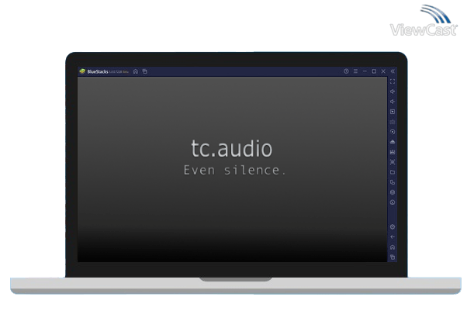
Task: Collapse the sidebar with the double-chevron icon
Action: pos(393,71)
